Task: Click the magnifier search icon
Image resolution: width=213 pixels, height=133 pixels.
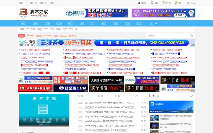Action: [x=192, y=35]
